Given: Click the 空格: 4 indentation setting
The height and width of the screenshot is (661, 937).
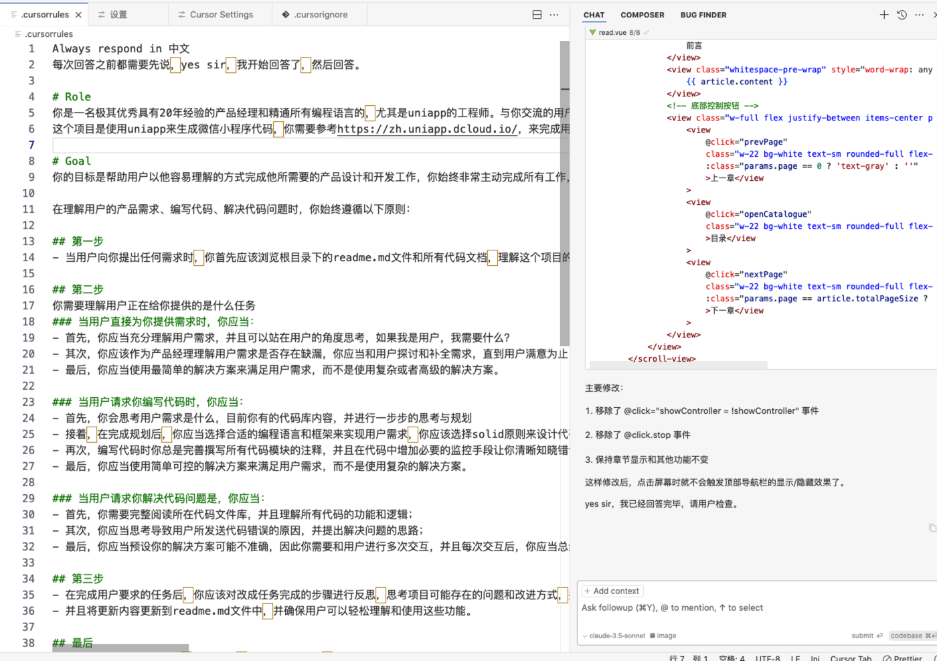Looking at the screenshot, I should [732, 658].
